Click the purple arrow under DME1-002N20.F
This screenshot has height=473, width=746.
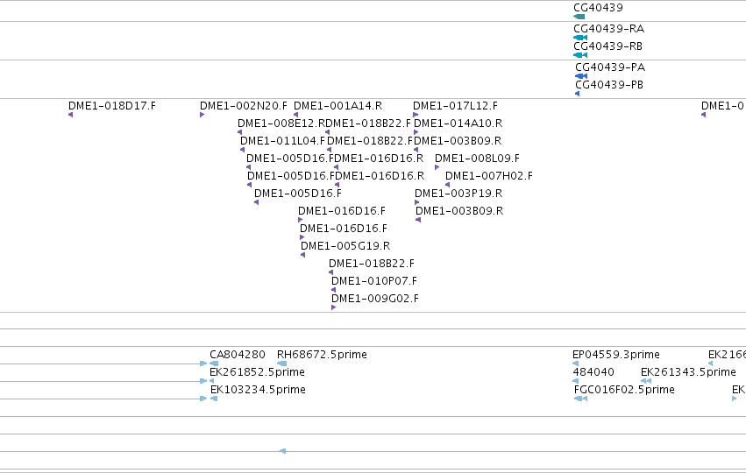pyautogui.click(x=202, y=115)
